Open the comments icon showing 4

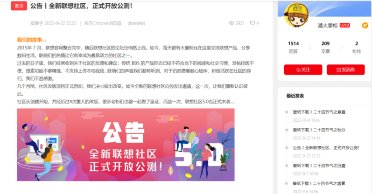click(253, 23)
